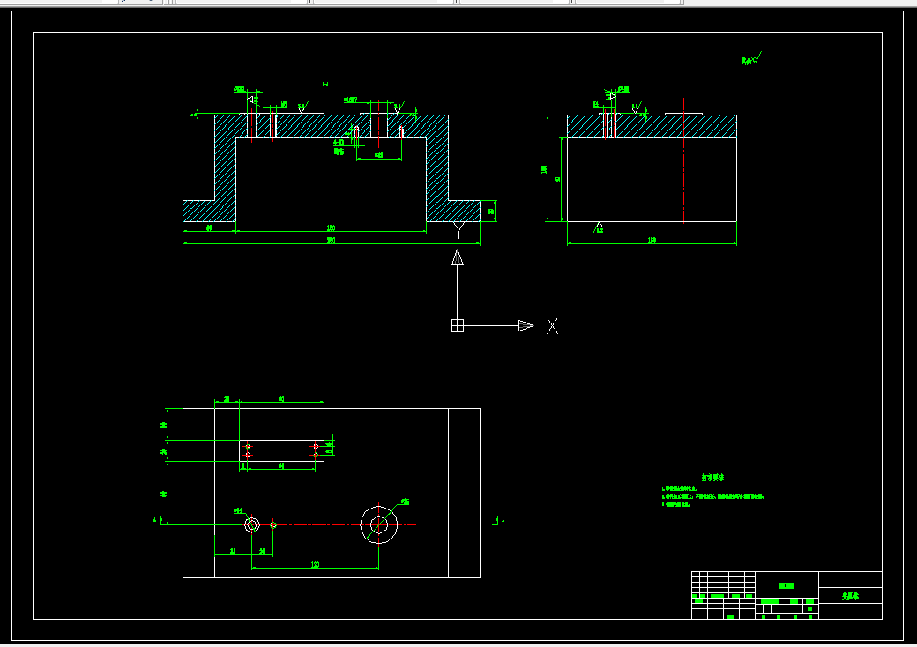The height and width of the screenshot is (647, 917).
Task: Select the section view title label above section
Action: [x=325, y=84]
